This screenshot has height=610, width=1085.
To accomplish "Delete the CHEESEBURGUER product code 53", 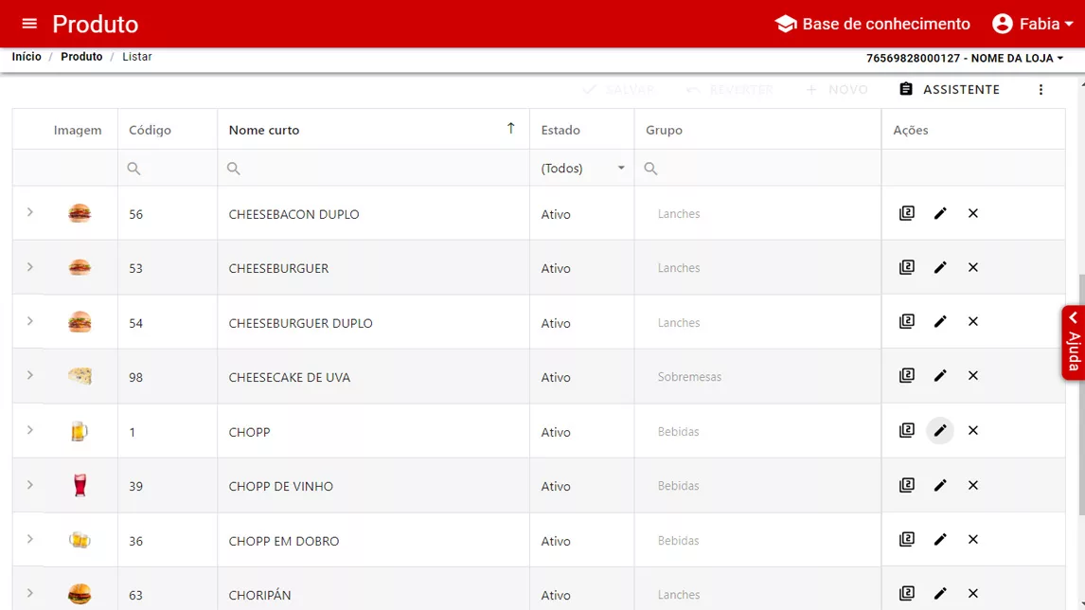I will tap(973, 267).
